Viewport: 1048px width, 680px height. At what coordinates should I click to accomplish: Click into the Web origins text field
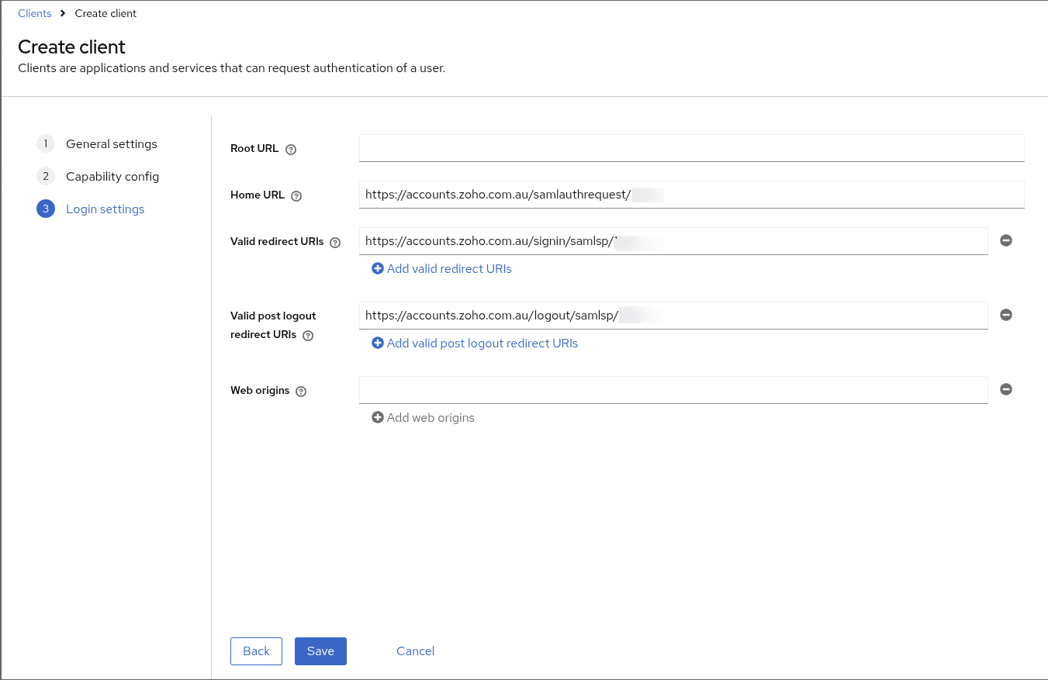coord(673,390)
